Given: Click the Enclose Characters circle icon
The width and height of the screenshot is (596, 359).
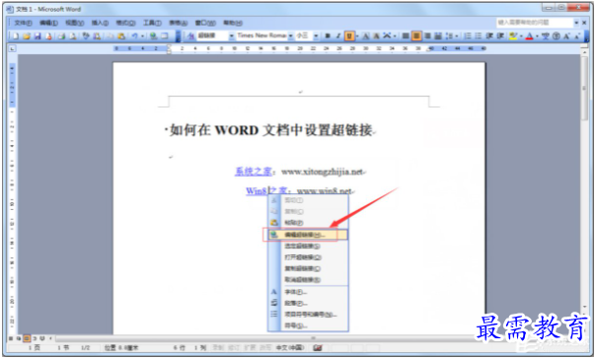Looking at the screenshot, I should point(557,36).
